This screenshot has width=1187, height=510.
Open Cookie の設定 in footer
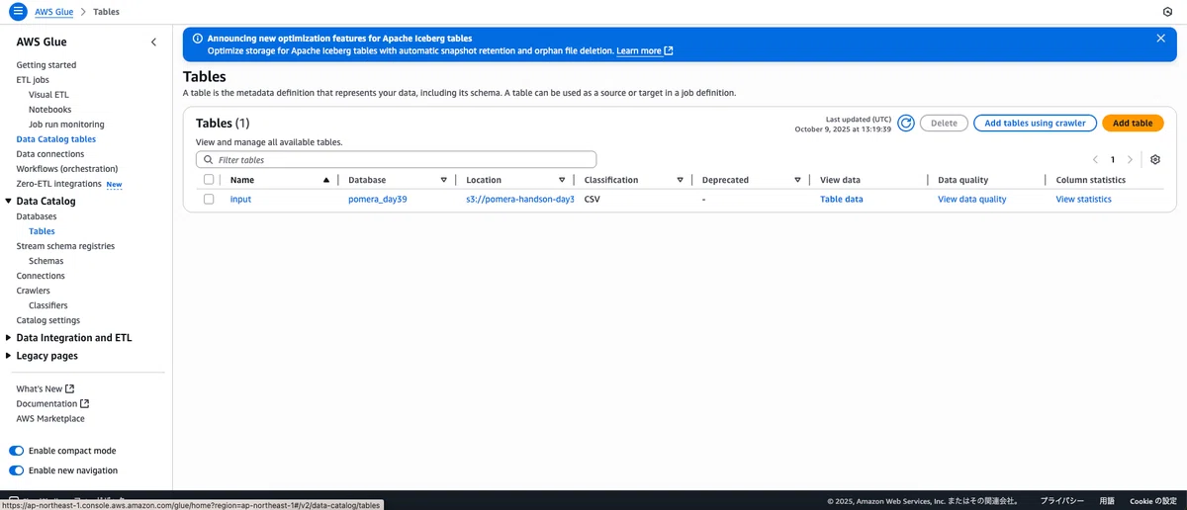click(x=1153, y=501)
